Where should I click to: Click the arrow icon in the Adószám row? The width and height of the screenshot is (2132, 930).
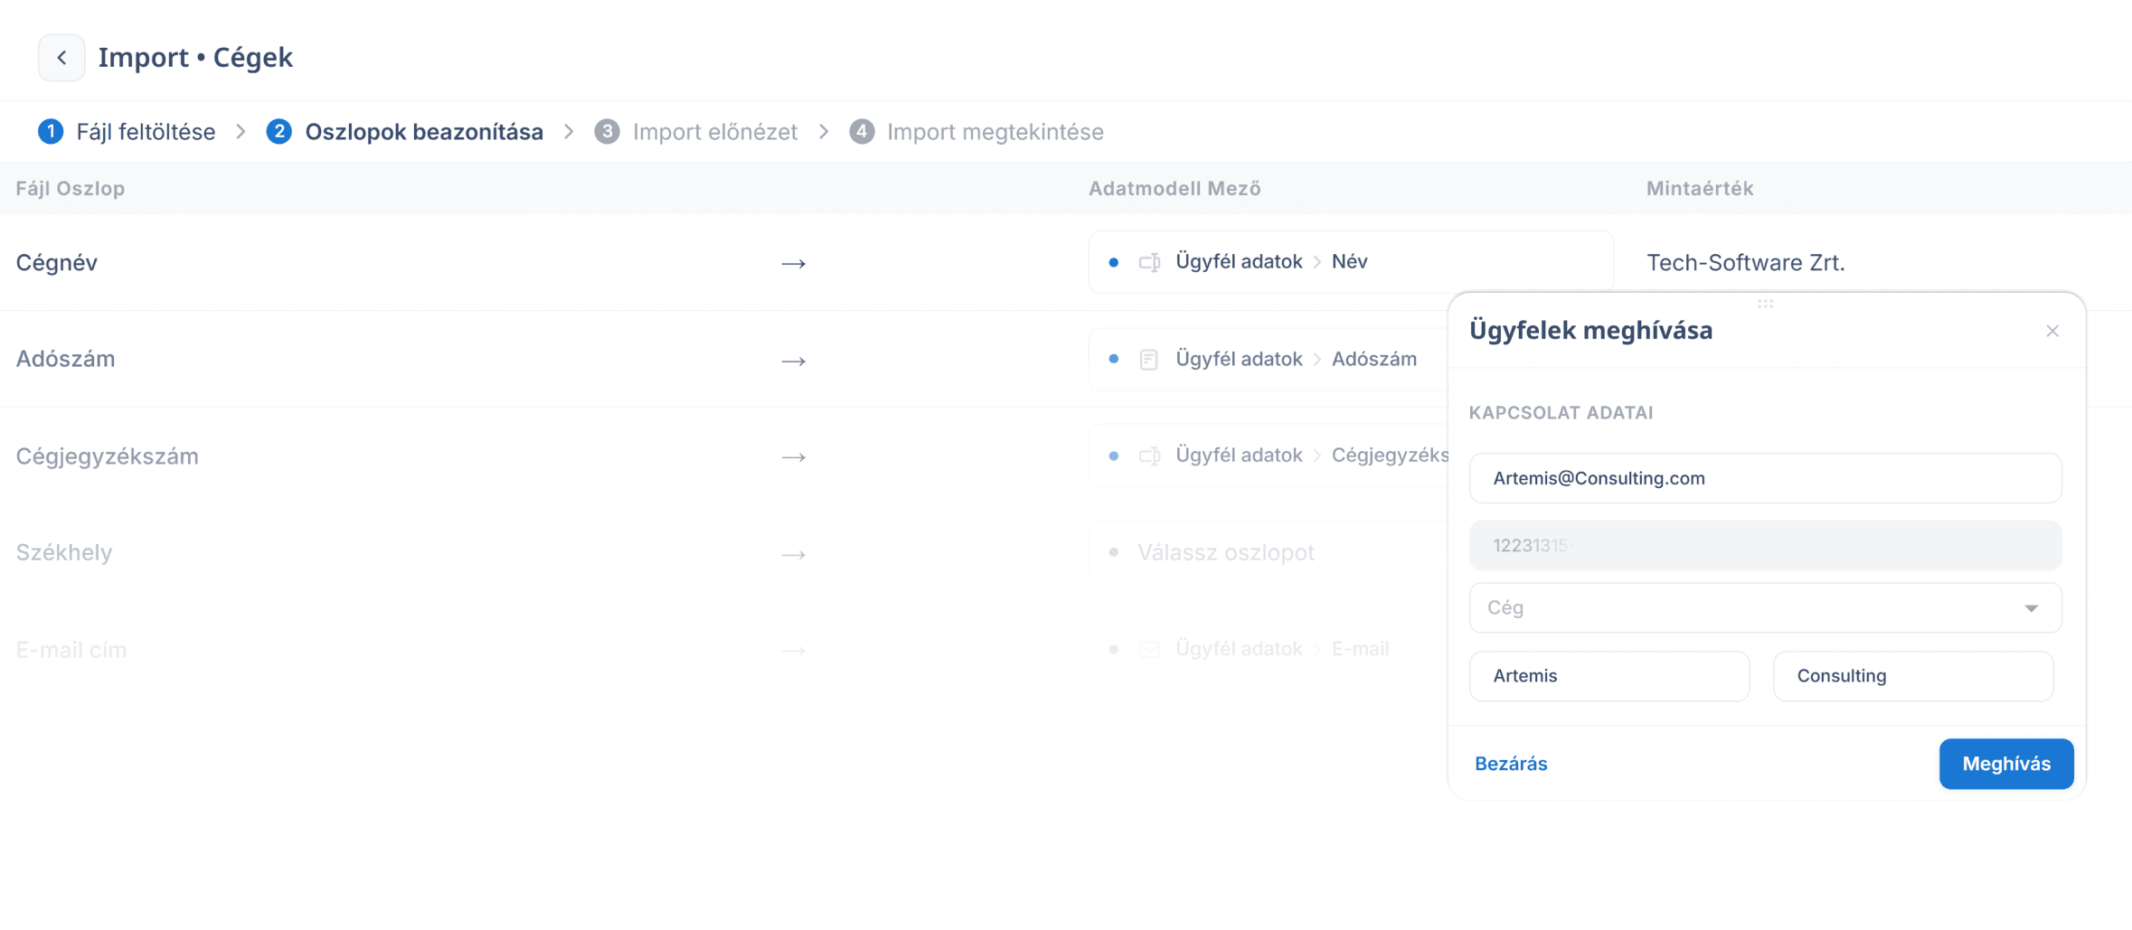click(x=793, y=361)
